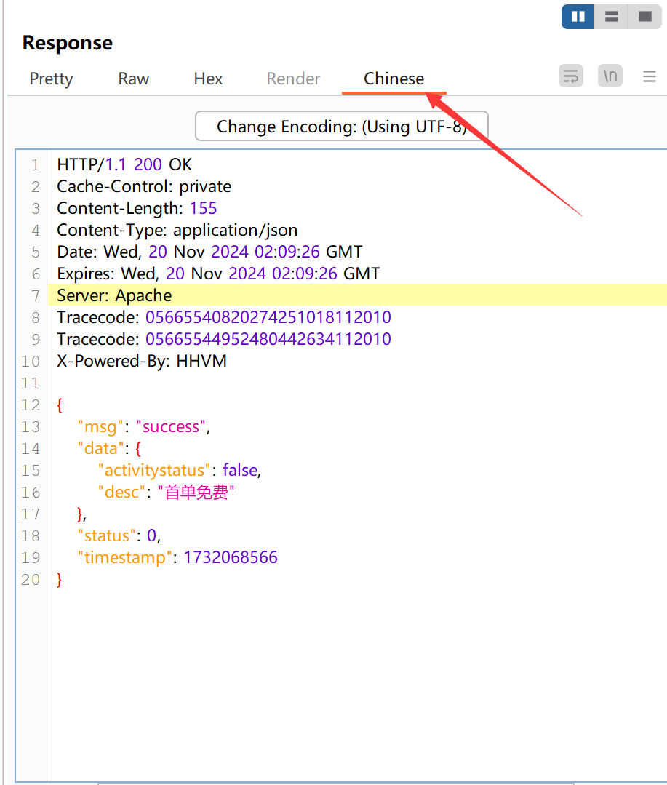Choose the single-pane tabbed layout icon
Image resolution: width=667 pixels, height=785 pixels.
point(644,17)
